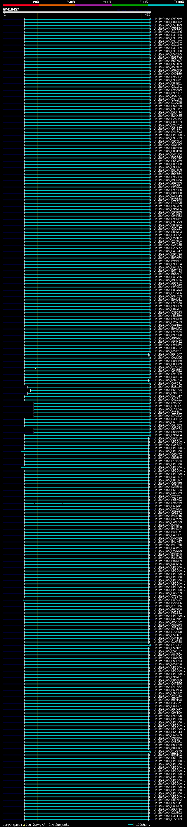Select the UniRef100_A9PH67 label
The width and height of the screenshot is (187, 827).
click(168, 93)
